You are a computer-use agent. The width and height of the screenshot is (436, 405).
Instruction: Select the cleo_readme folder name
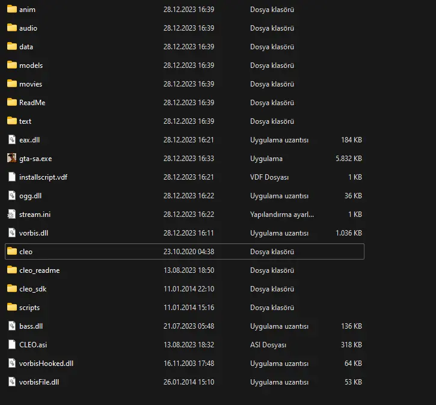click(40, 270)
